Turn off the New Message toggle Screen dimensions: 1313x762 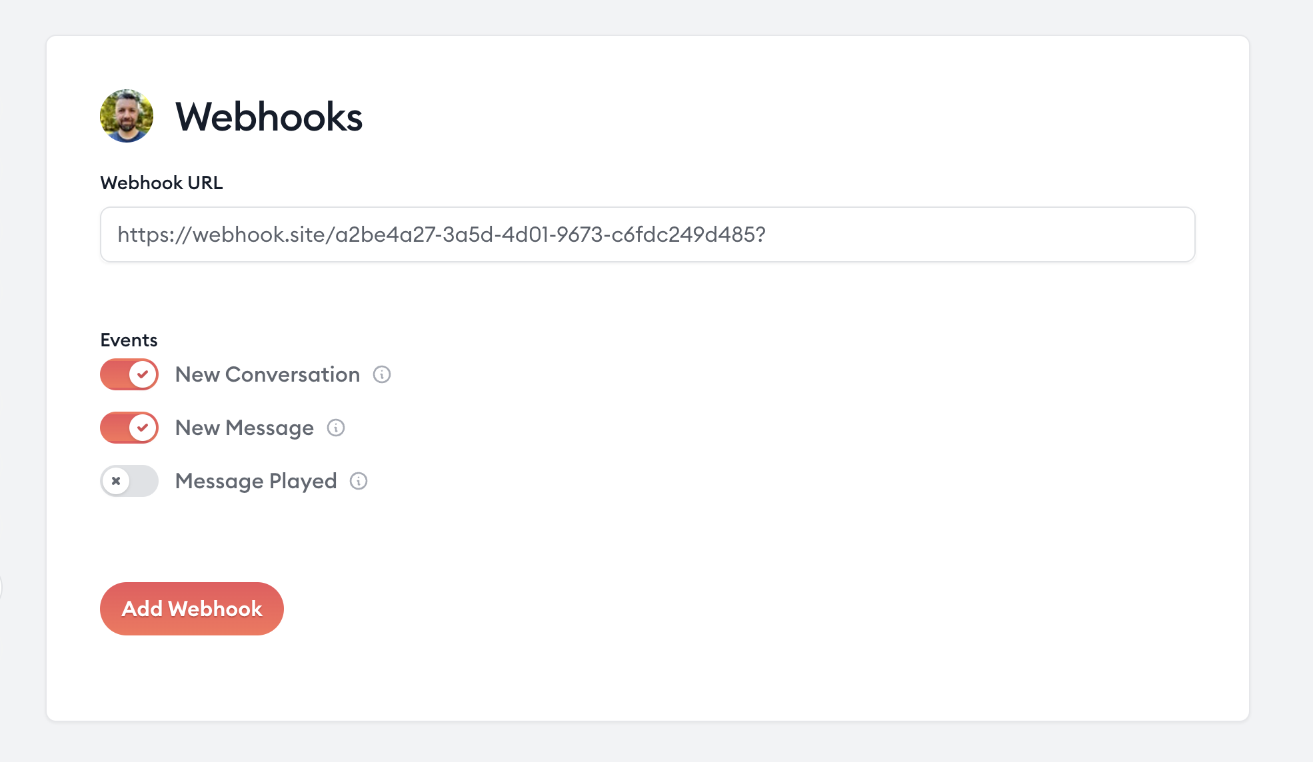(x=129, y=428)
